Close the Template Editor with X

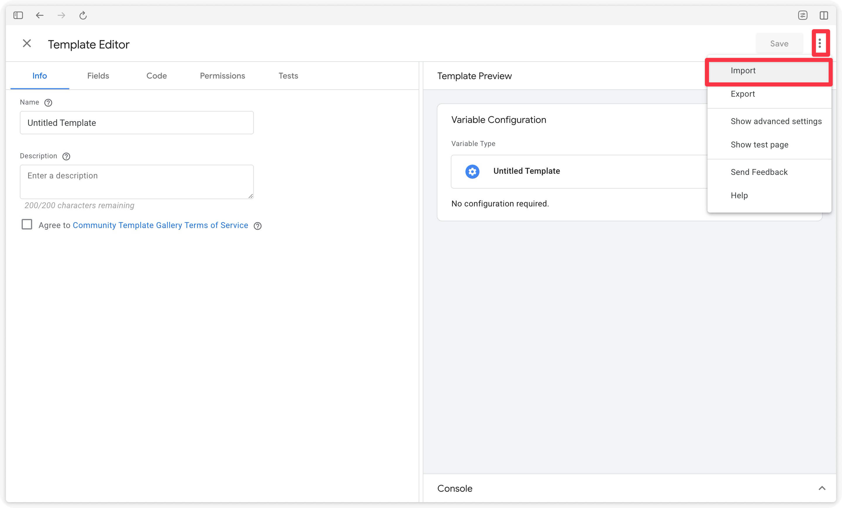27,44
